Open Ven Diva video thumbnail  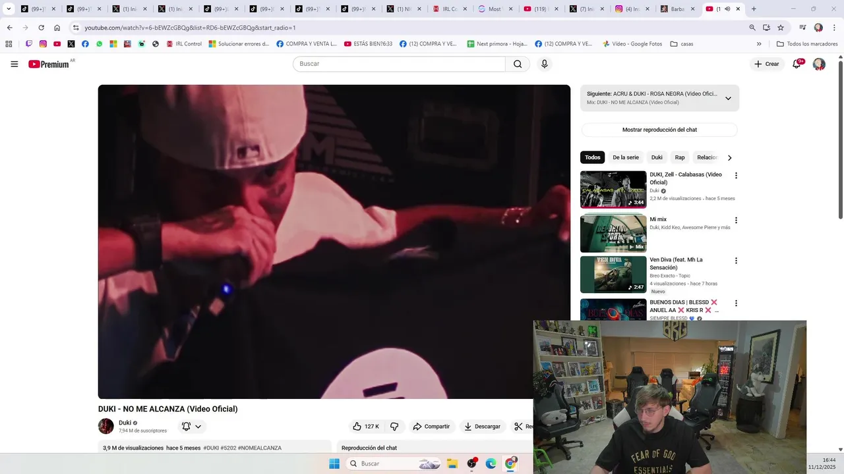(x=613, y=275)
